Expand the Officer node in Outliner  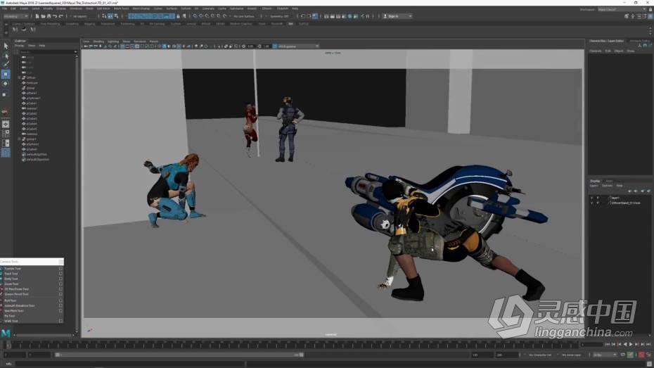(x=19, y=77)
